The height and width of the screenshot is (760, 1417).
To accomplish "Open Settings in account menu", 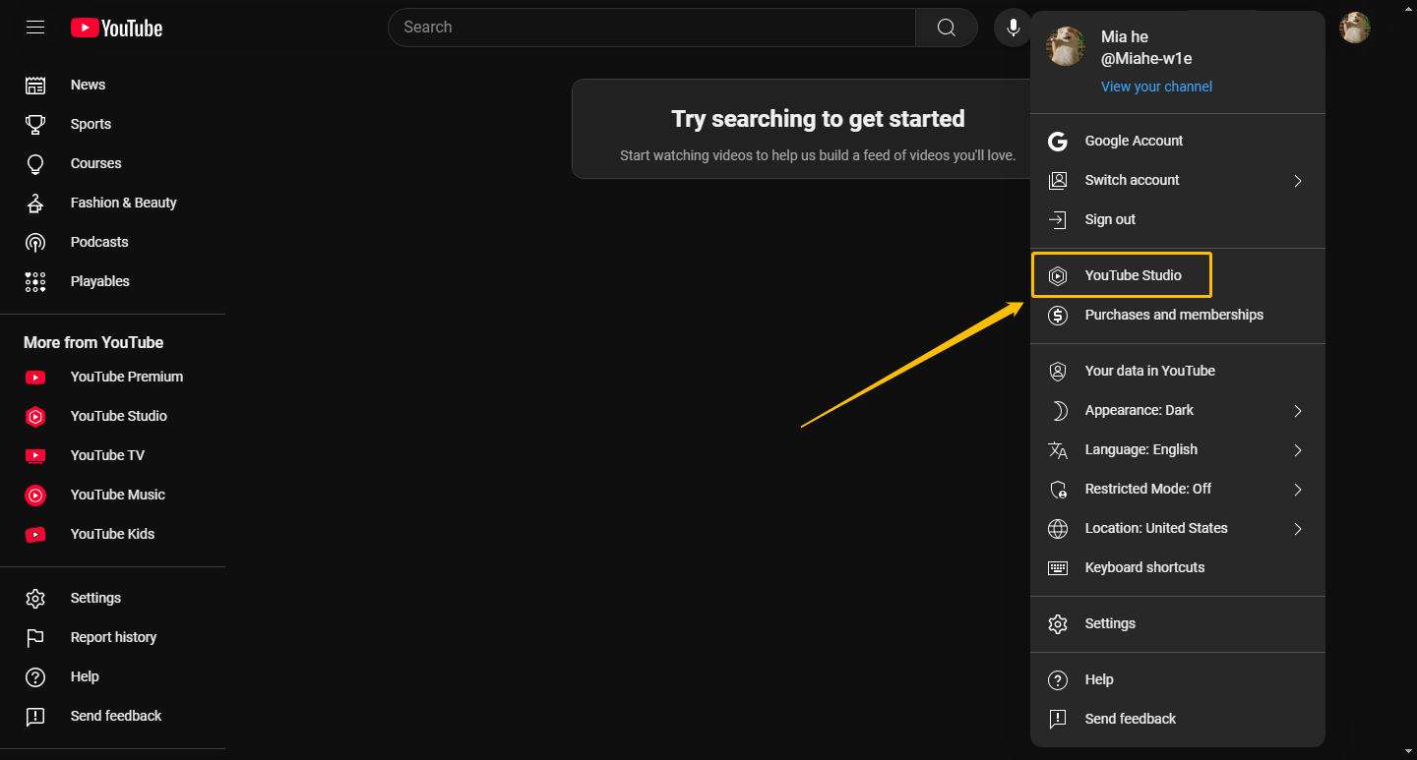I will 1178,623.
